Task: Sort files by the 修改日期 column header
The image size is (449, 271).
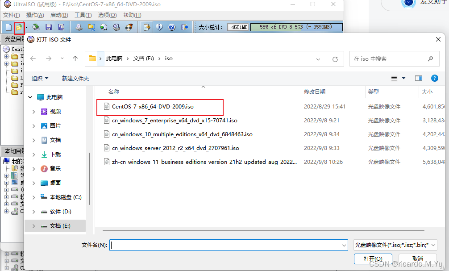Action: click(x=314, y=92)
